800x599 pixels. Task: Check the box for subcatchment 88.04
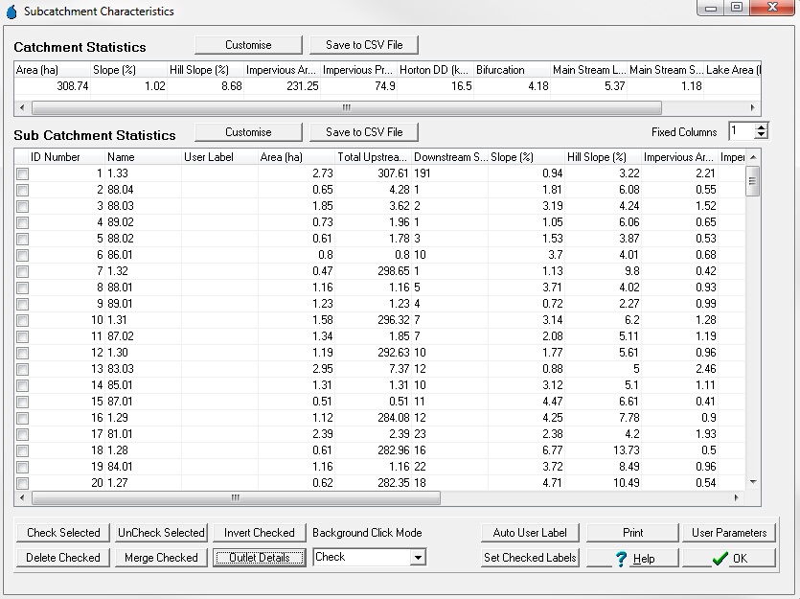[22, 190]
